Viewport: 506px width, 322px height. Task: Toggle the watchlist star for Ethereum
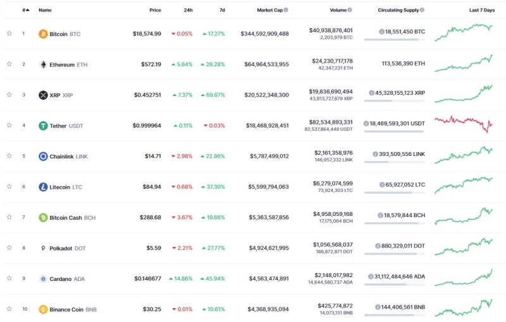(x=9, y=64)
